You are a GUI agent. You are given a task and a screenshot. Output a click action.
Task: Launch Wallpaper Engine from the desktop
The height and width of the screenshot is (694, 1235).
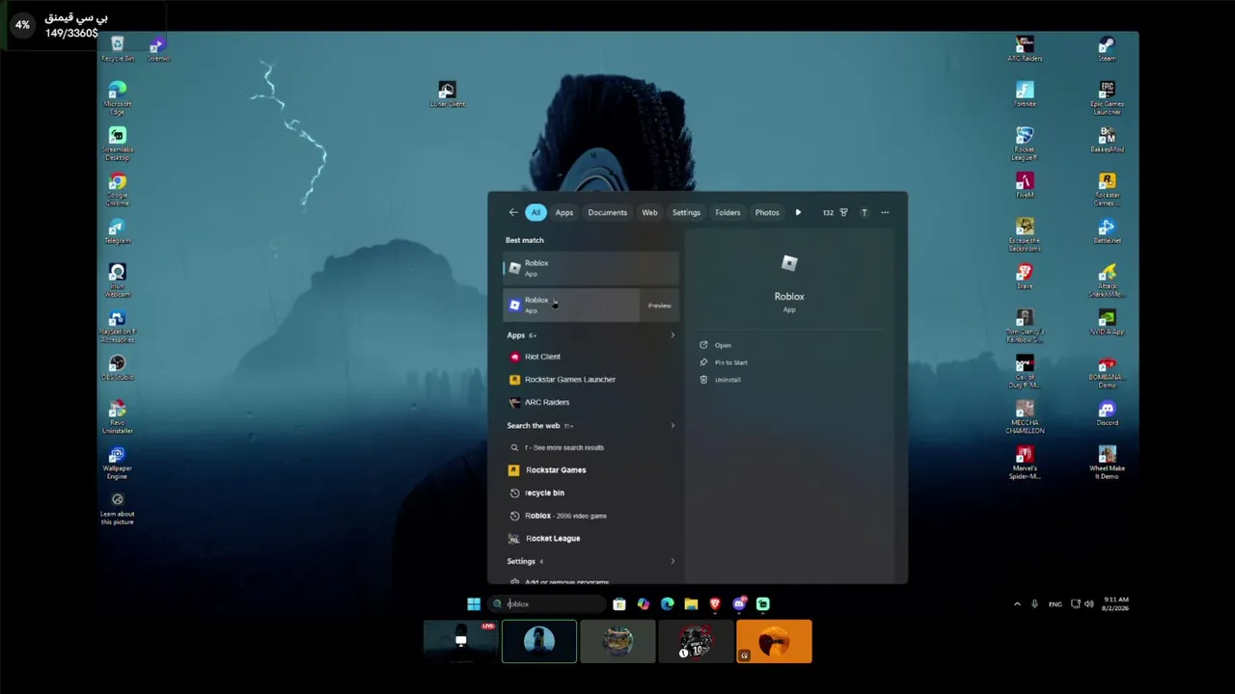(118, 464)
